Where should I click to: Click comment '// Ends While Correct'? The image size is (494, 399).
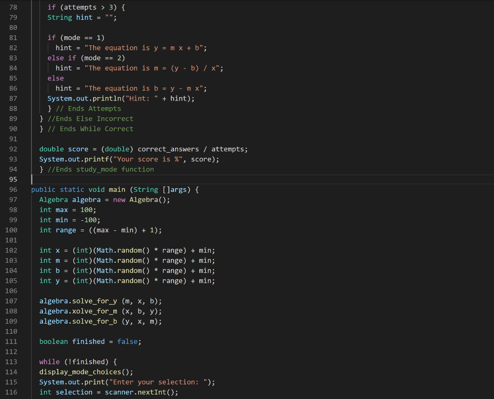90,128
